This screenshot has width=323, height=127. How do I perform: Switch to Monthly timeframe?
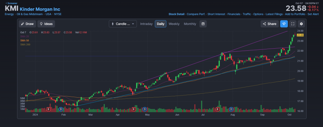[x=190, y=24]
